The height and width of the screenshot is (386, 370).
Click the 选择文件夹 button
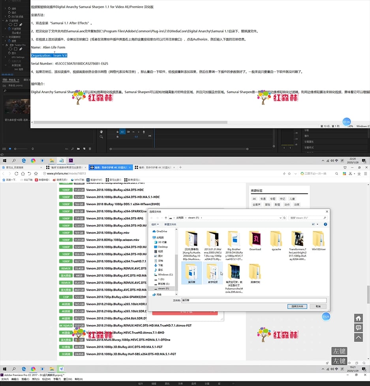[x=297, y=307]
